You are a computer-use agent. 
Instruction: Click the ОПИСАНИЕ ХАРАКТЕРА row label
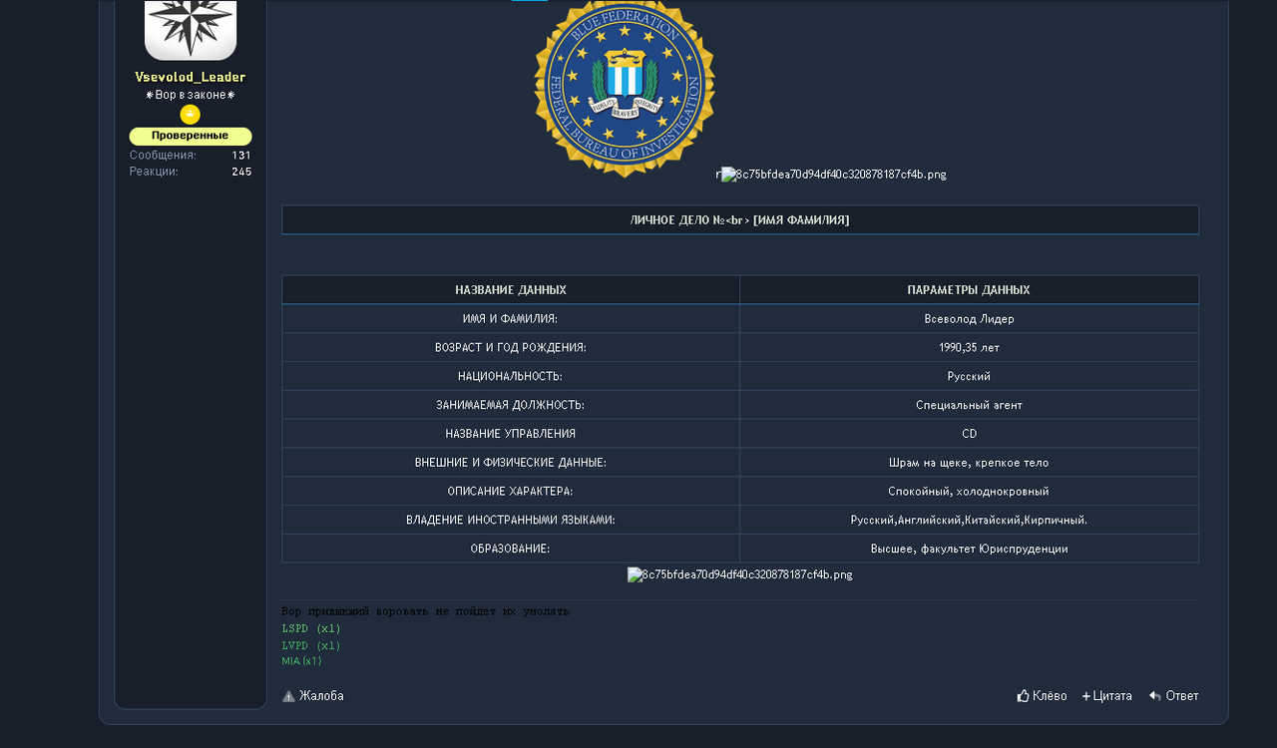click(511, 492)
